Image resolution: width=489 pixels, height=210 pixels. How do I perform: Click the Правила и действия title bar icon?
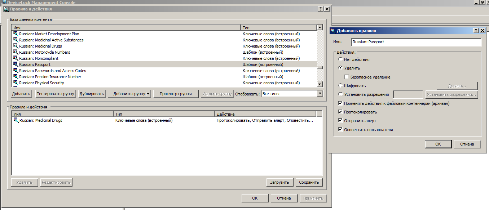pos(6,9)
